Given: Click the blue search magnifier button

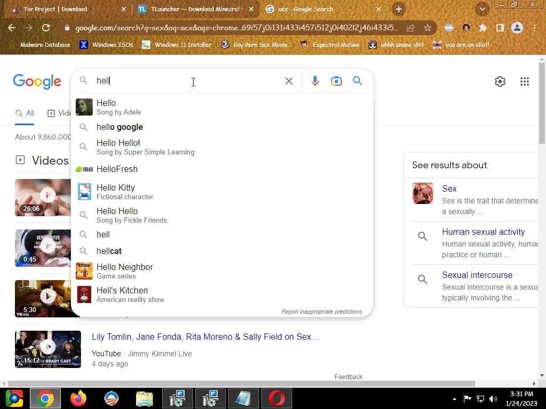Looking at the screenshot, I should click(357, 81).
